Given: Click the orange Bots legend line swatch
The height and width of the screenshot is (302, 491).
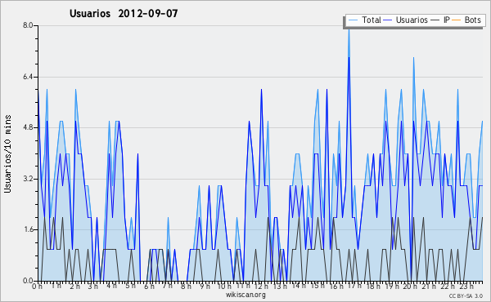Looking at the screenshot, I should pos(457,20).
